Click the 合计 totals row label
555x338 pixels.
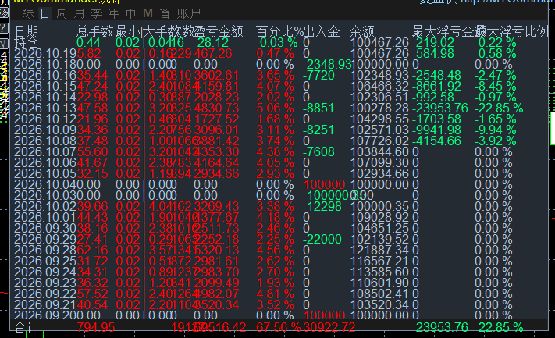tap(27, 327)
